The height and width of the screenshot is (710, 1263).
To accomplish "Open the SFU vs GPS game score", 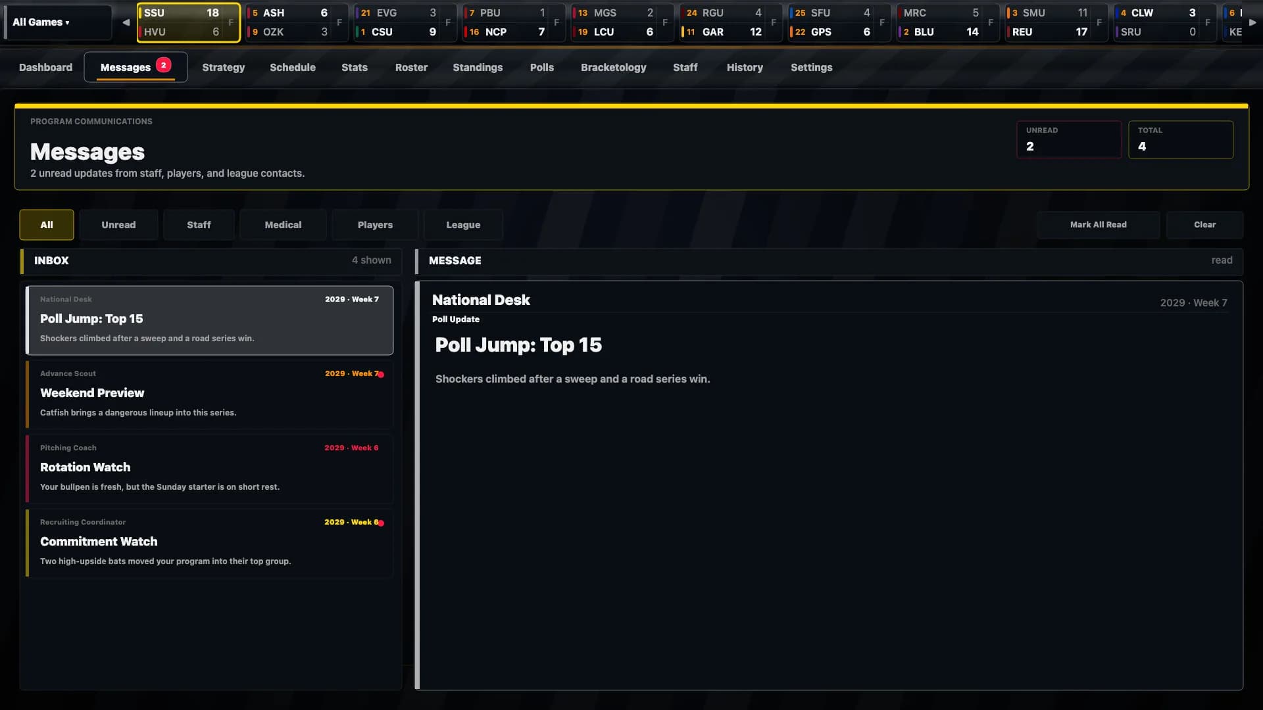I will [x=839, y=22].
